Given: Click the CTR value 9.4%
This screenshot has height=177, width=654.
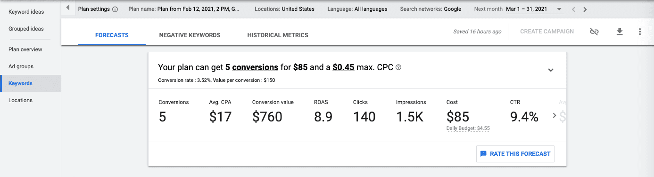Looking at the screenshot, I should point(524,117).
